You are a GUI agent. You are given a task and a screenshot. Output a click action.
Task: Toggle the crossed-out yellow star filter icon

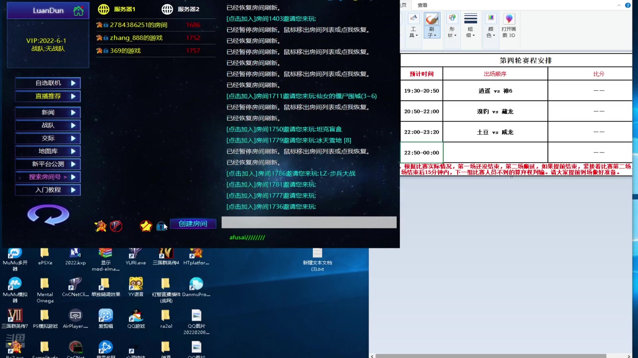pos(146,226)
